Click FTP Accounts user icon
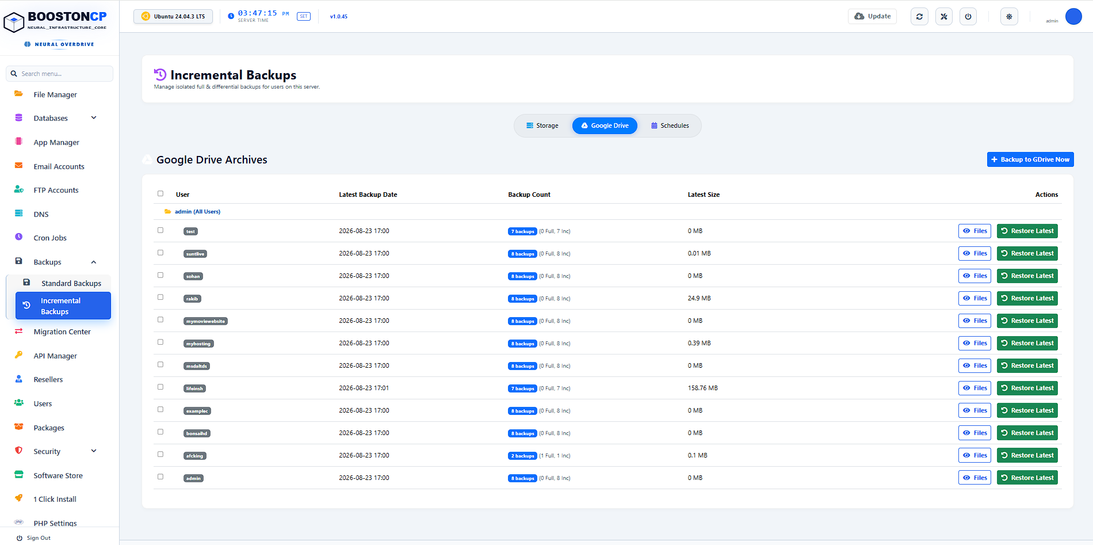The width and height of the screenshot is (1093, 545). point(18,189)
